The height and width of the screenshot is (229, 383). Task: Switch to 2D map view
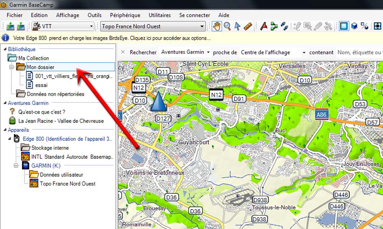pyautogui.click(x=344, y=26)
